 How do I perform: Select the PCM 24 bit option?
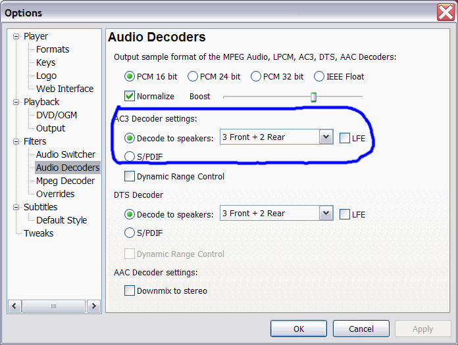[193, 76]
